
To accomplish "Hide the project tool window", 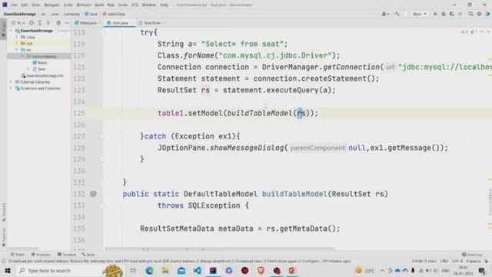I will tap(67, 23).
